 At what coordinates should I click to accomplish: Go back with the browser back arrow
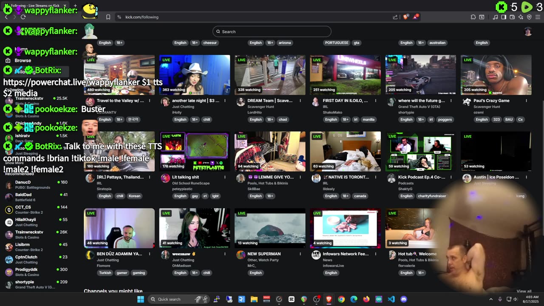click(6, 17)
